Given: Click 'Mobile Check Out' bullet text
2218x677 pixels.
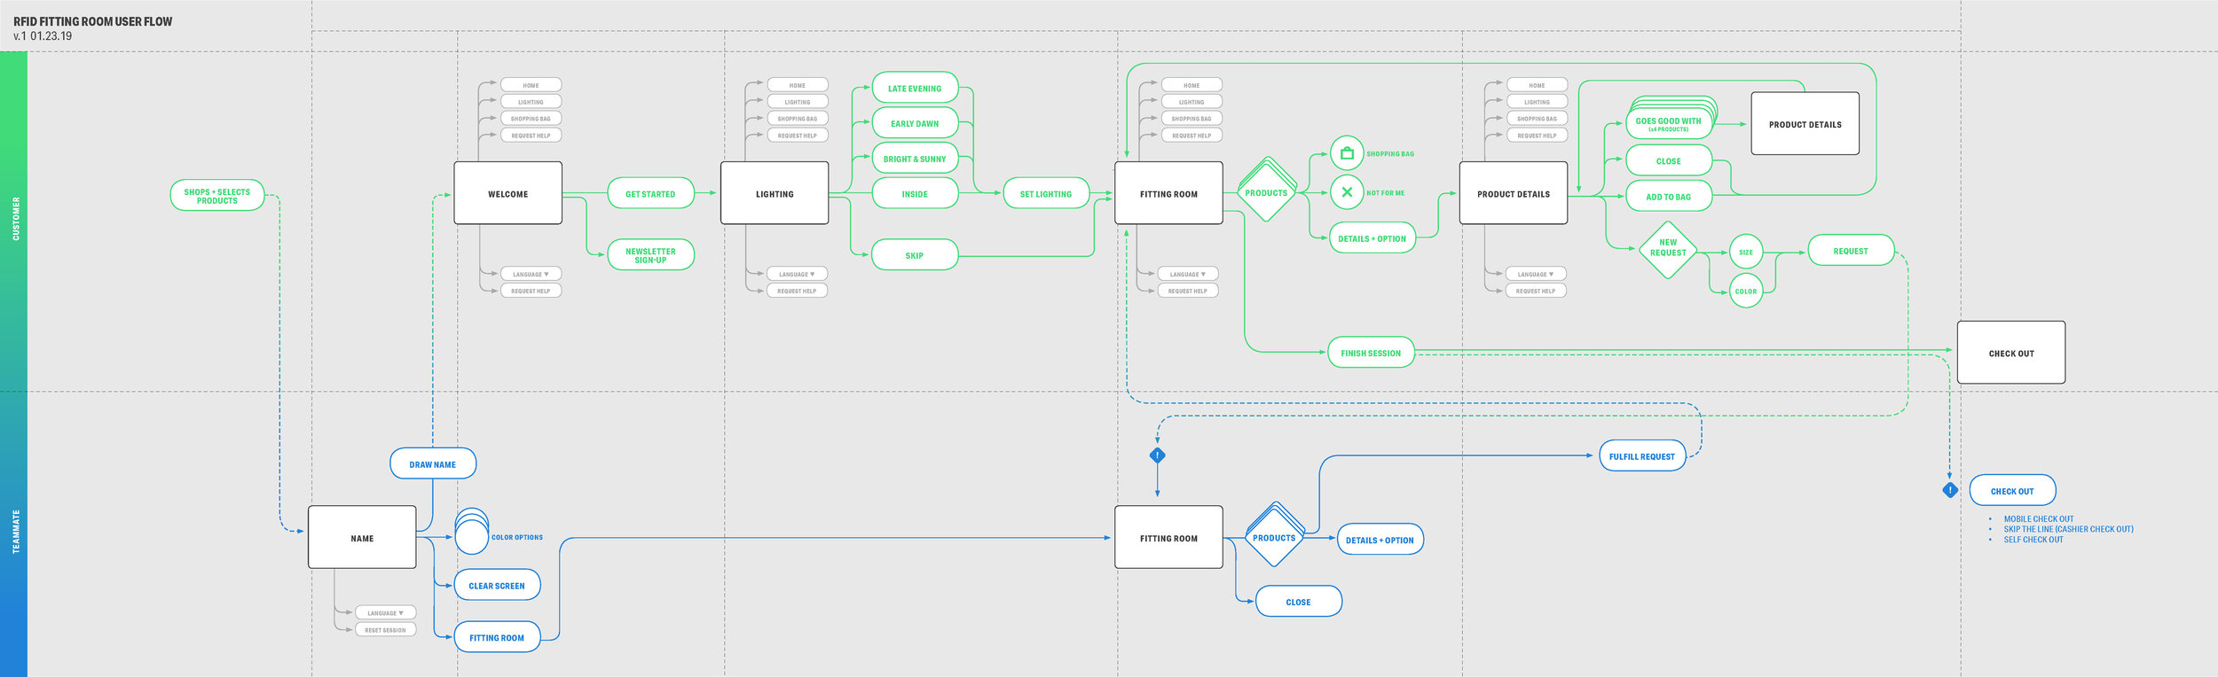Looking at the screenshot, I should pyautogui.click(x=2038, y=519).
